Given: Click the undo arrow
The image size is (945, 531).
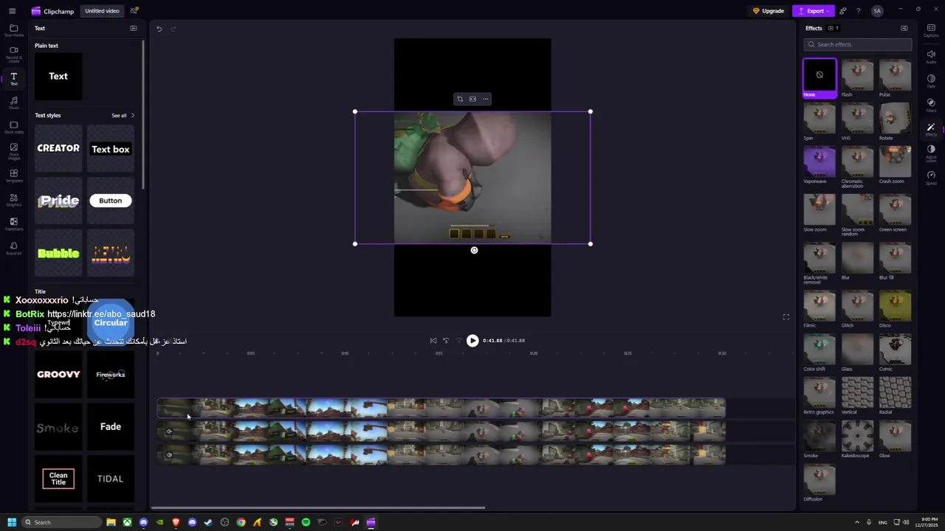Looking at the screenshot, I should click(x=159, y=29).
